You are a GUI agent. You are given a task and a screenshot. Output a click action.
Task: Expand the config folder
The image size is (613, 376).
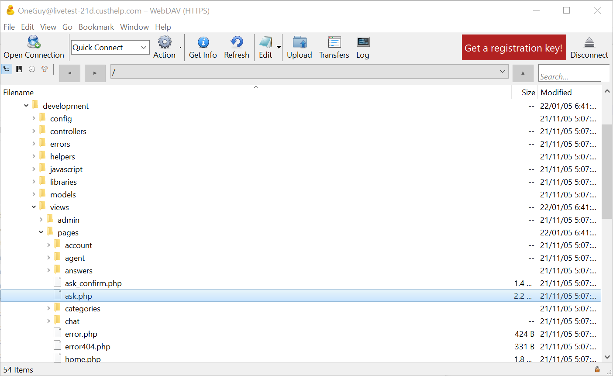point(34,118)
